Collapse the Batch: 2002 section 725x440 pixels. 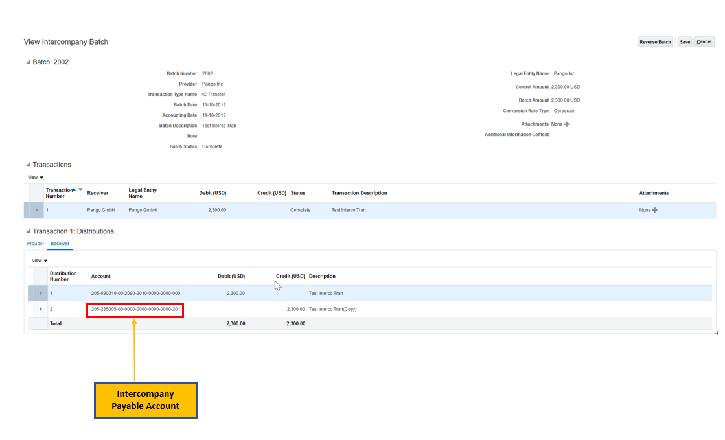[28, 62]
